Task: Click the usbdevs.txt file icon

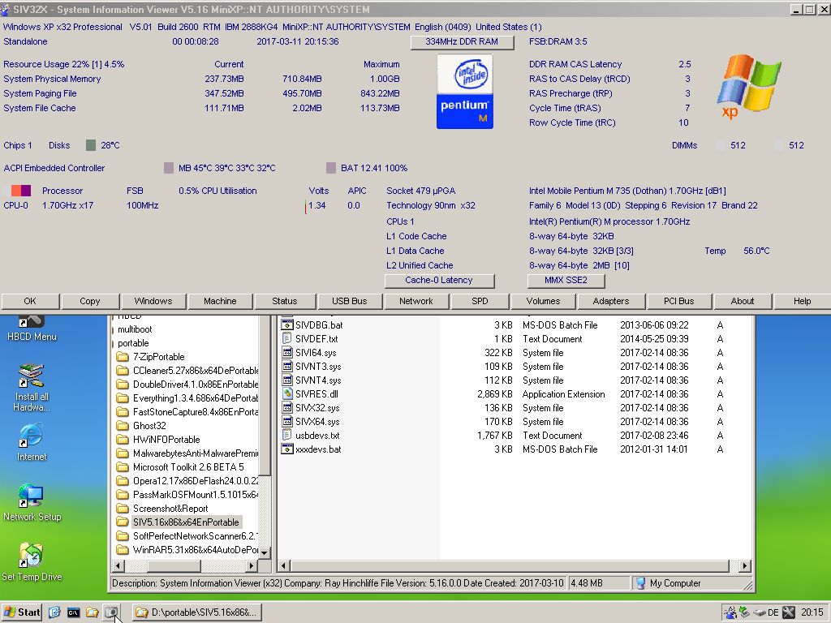Action: [x=287, y=435]
